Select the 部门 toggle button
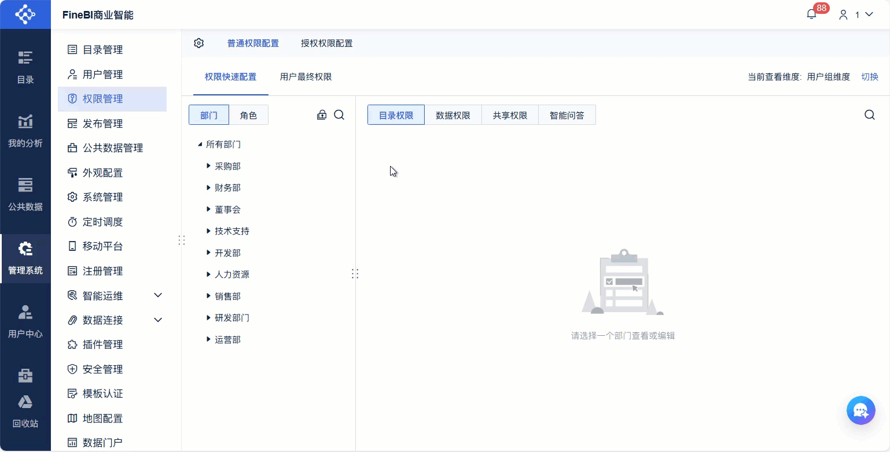The width and height of the screenshot is (890, 452). pos(209,115)
